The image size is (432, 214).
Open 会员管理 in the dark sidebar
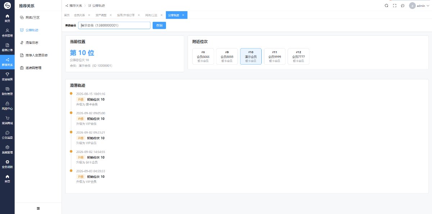click(7, 33)
